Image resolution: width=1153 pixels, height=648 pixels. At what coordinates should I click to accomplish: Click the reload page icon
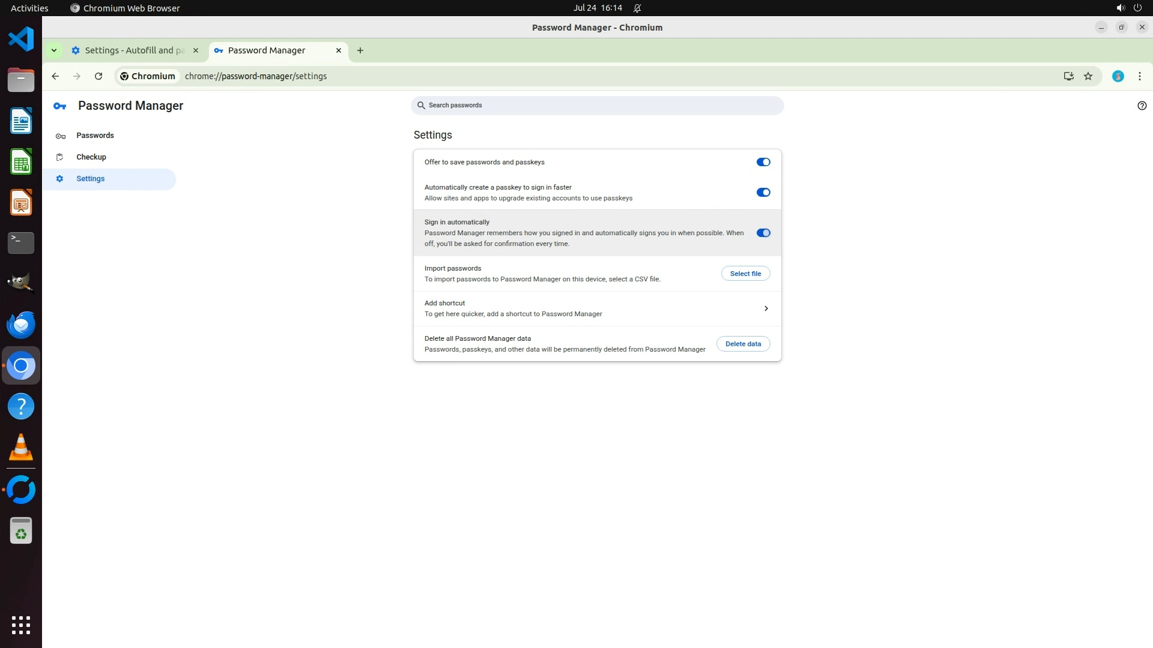tap(98, 76)
